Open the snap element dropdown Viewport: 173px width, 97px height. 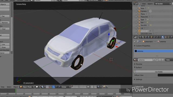tap(99, 87)
